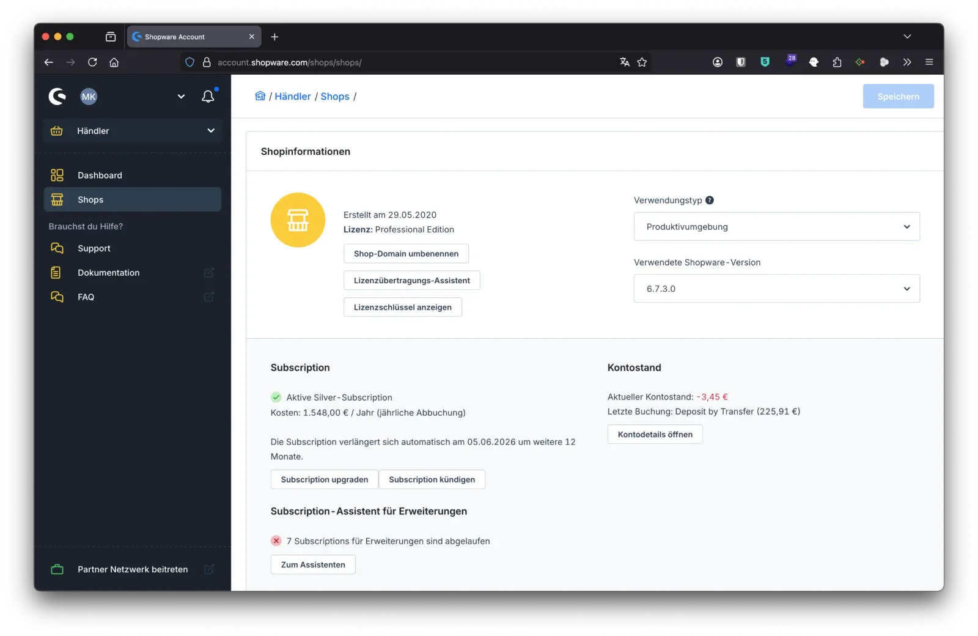This screenshot has width=978, height=636.
Task: Select the Dashboard grid icon in the sidebar
Action: point(57,175)
